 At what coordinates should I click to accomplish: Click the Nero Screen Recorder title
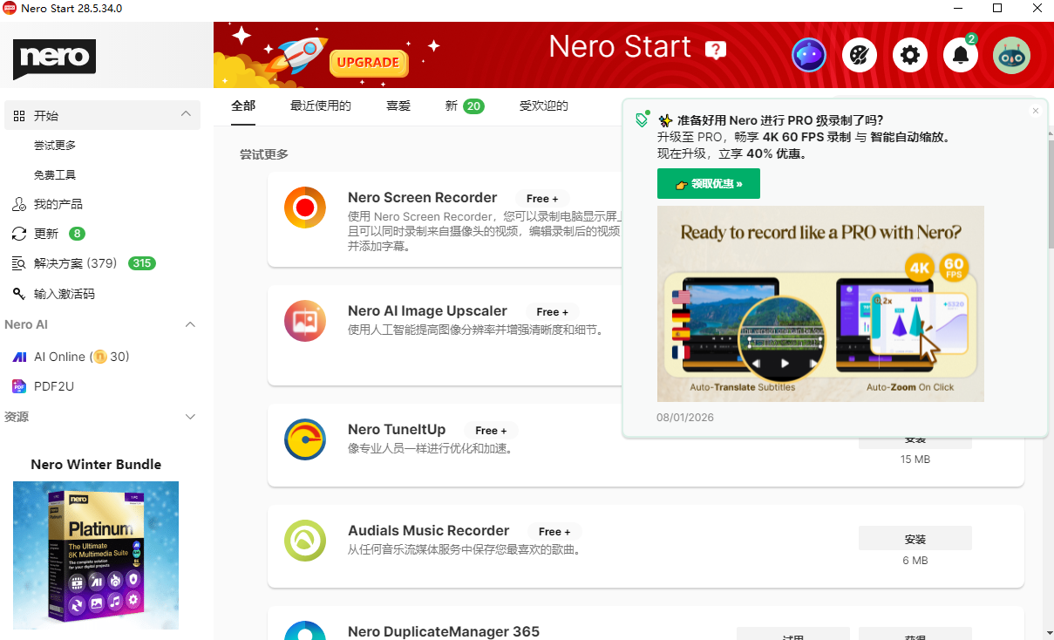(422, 197)
